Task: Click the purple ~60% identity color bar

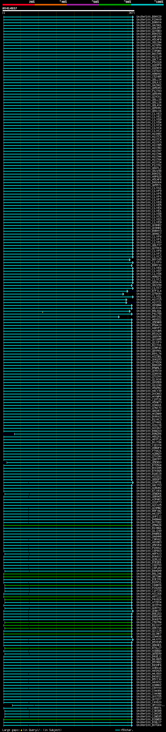Action: point(83,5)
